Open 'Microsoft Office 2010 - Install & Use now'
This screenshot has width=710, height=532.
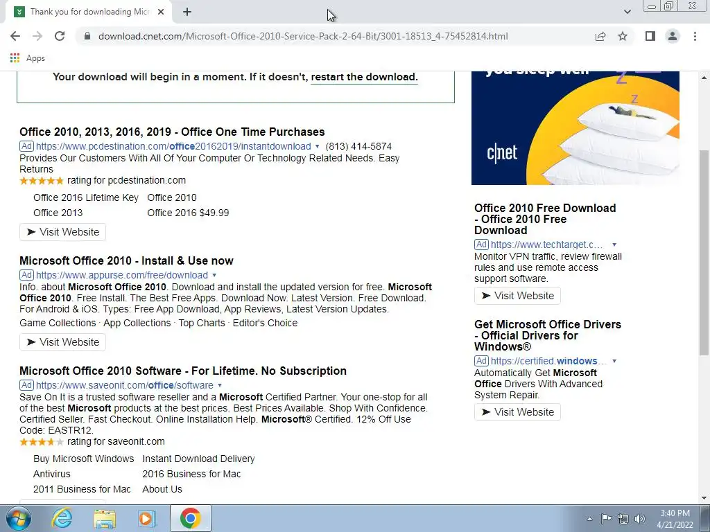[x=126, y=260]
